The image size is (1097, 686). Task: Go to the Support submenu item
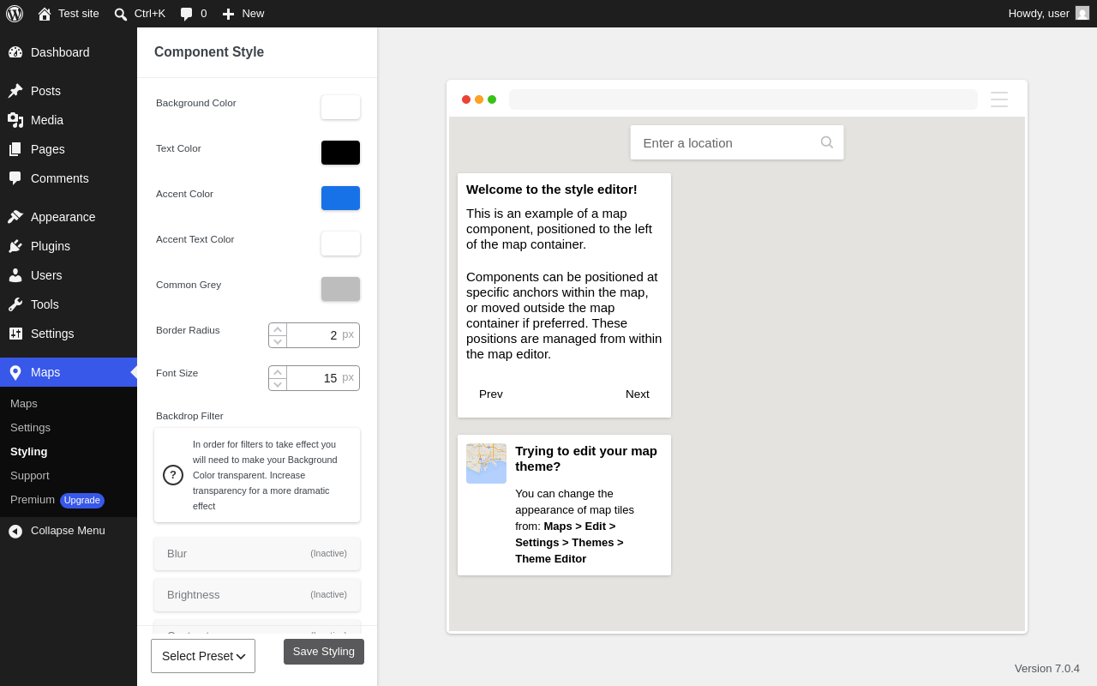coord(30,476)
